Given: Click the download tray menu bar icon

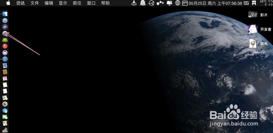Looking at the screenshot, I should point(134,3).
